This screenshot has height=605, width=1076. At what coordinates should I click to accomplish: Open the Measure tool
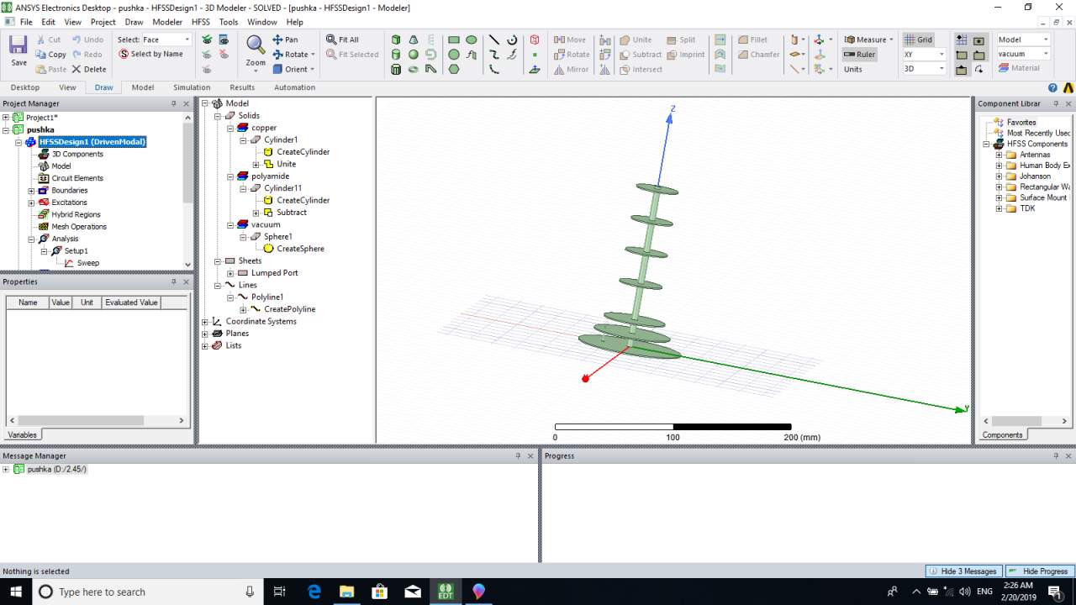point(865,39)
